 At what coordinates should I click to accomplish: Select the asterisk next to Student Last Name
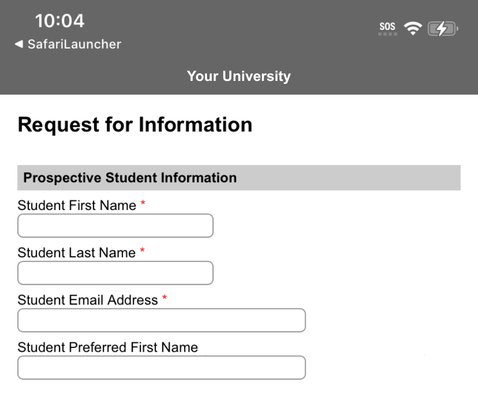click(142, 249)
